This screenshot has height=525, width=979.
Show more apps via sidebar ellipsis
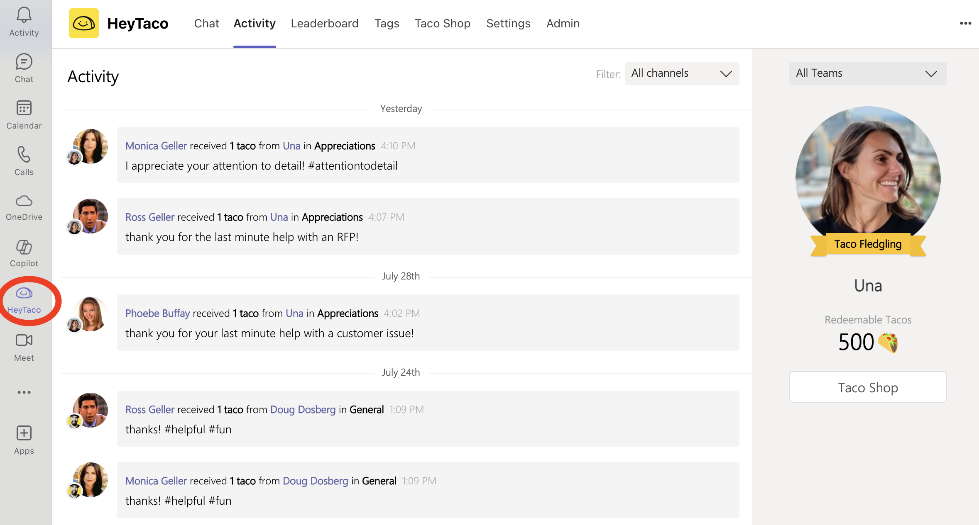pyautogui.click(x=24, y=392)
